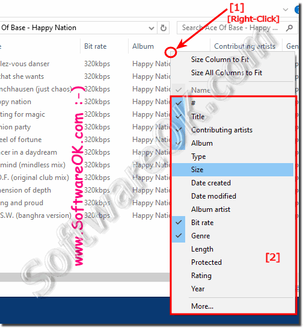The image size is (303, 328).
Task: Select the 'ng and proud' track row
Action: pos(22,203)
